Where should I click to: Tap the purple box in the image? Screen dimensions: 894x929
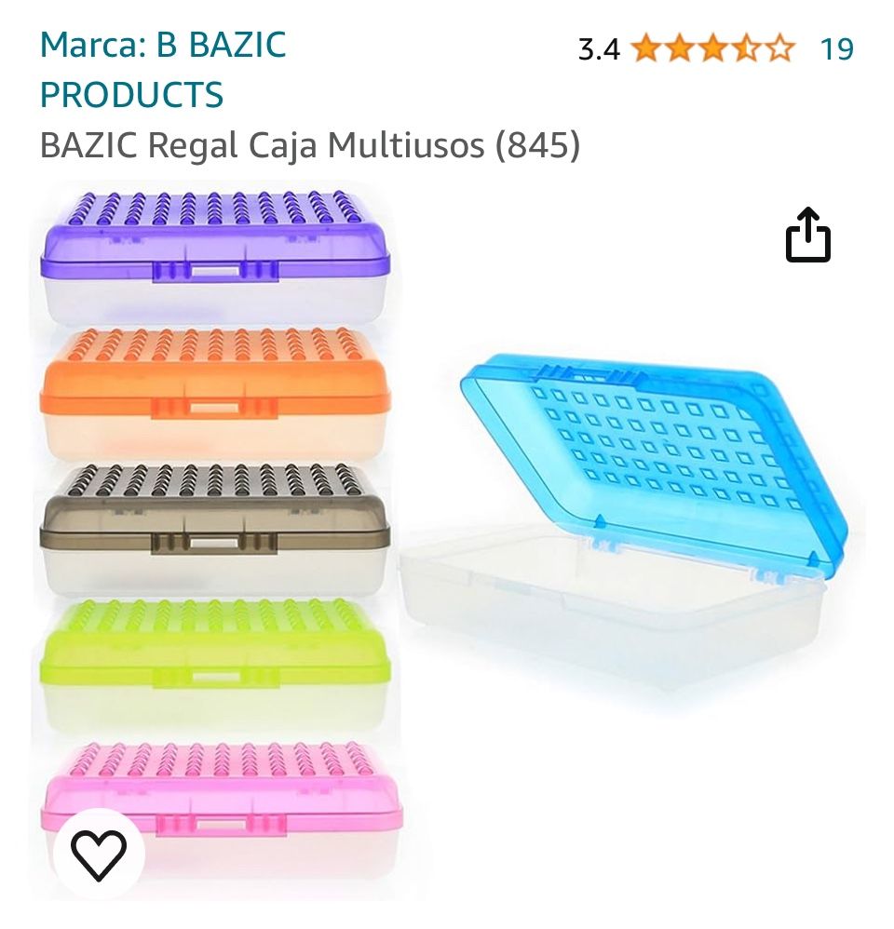pos(215,257)
